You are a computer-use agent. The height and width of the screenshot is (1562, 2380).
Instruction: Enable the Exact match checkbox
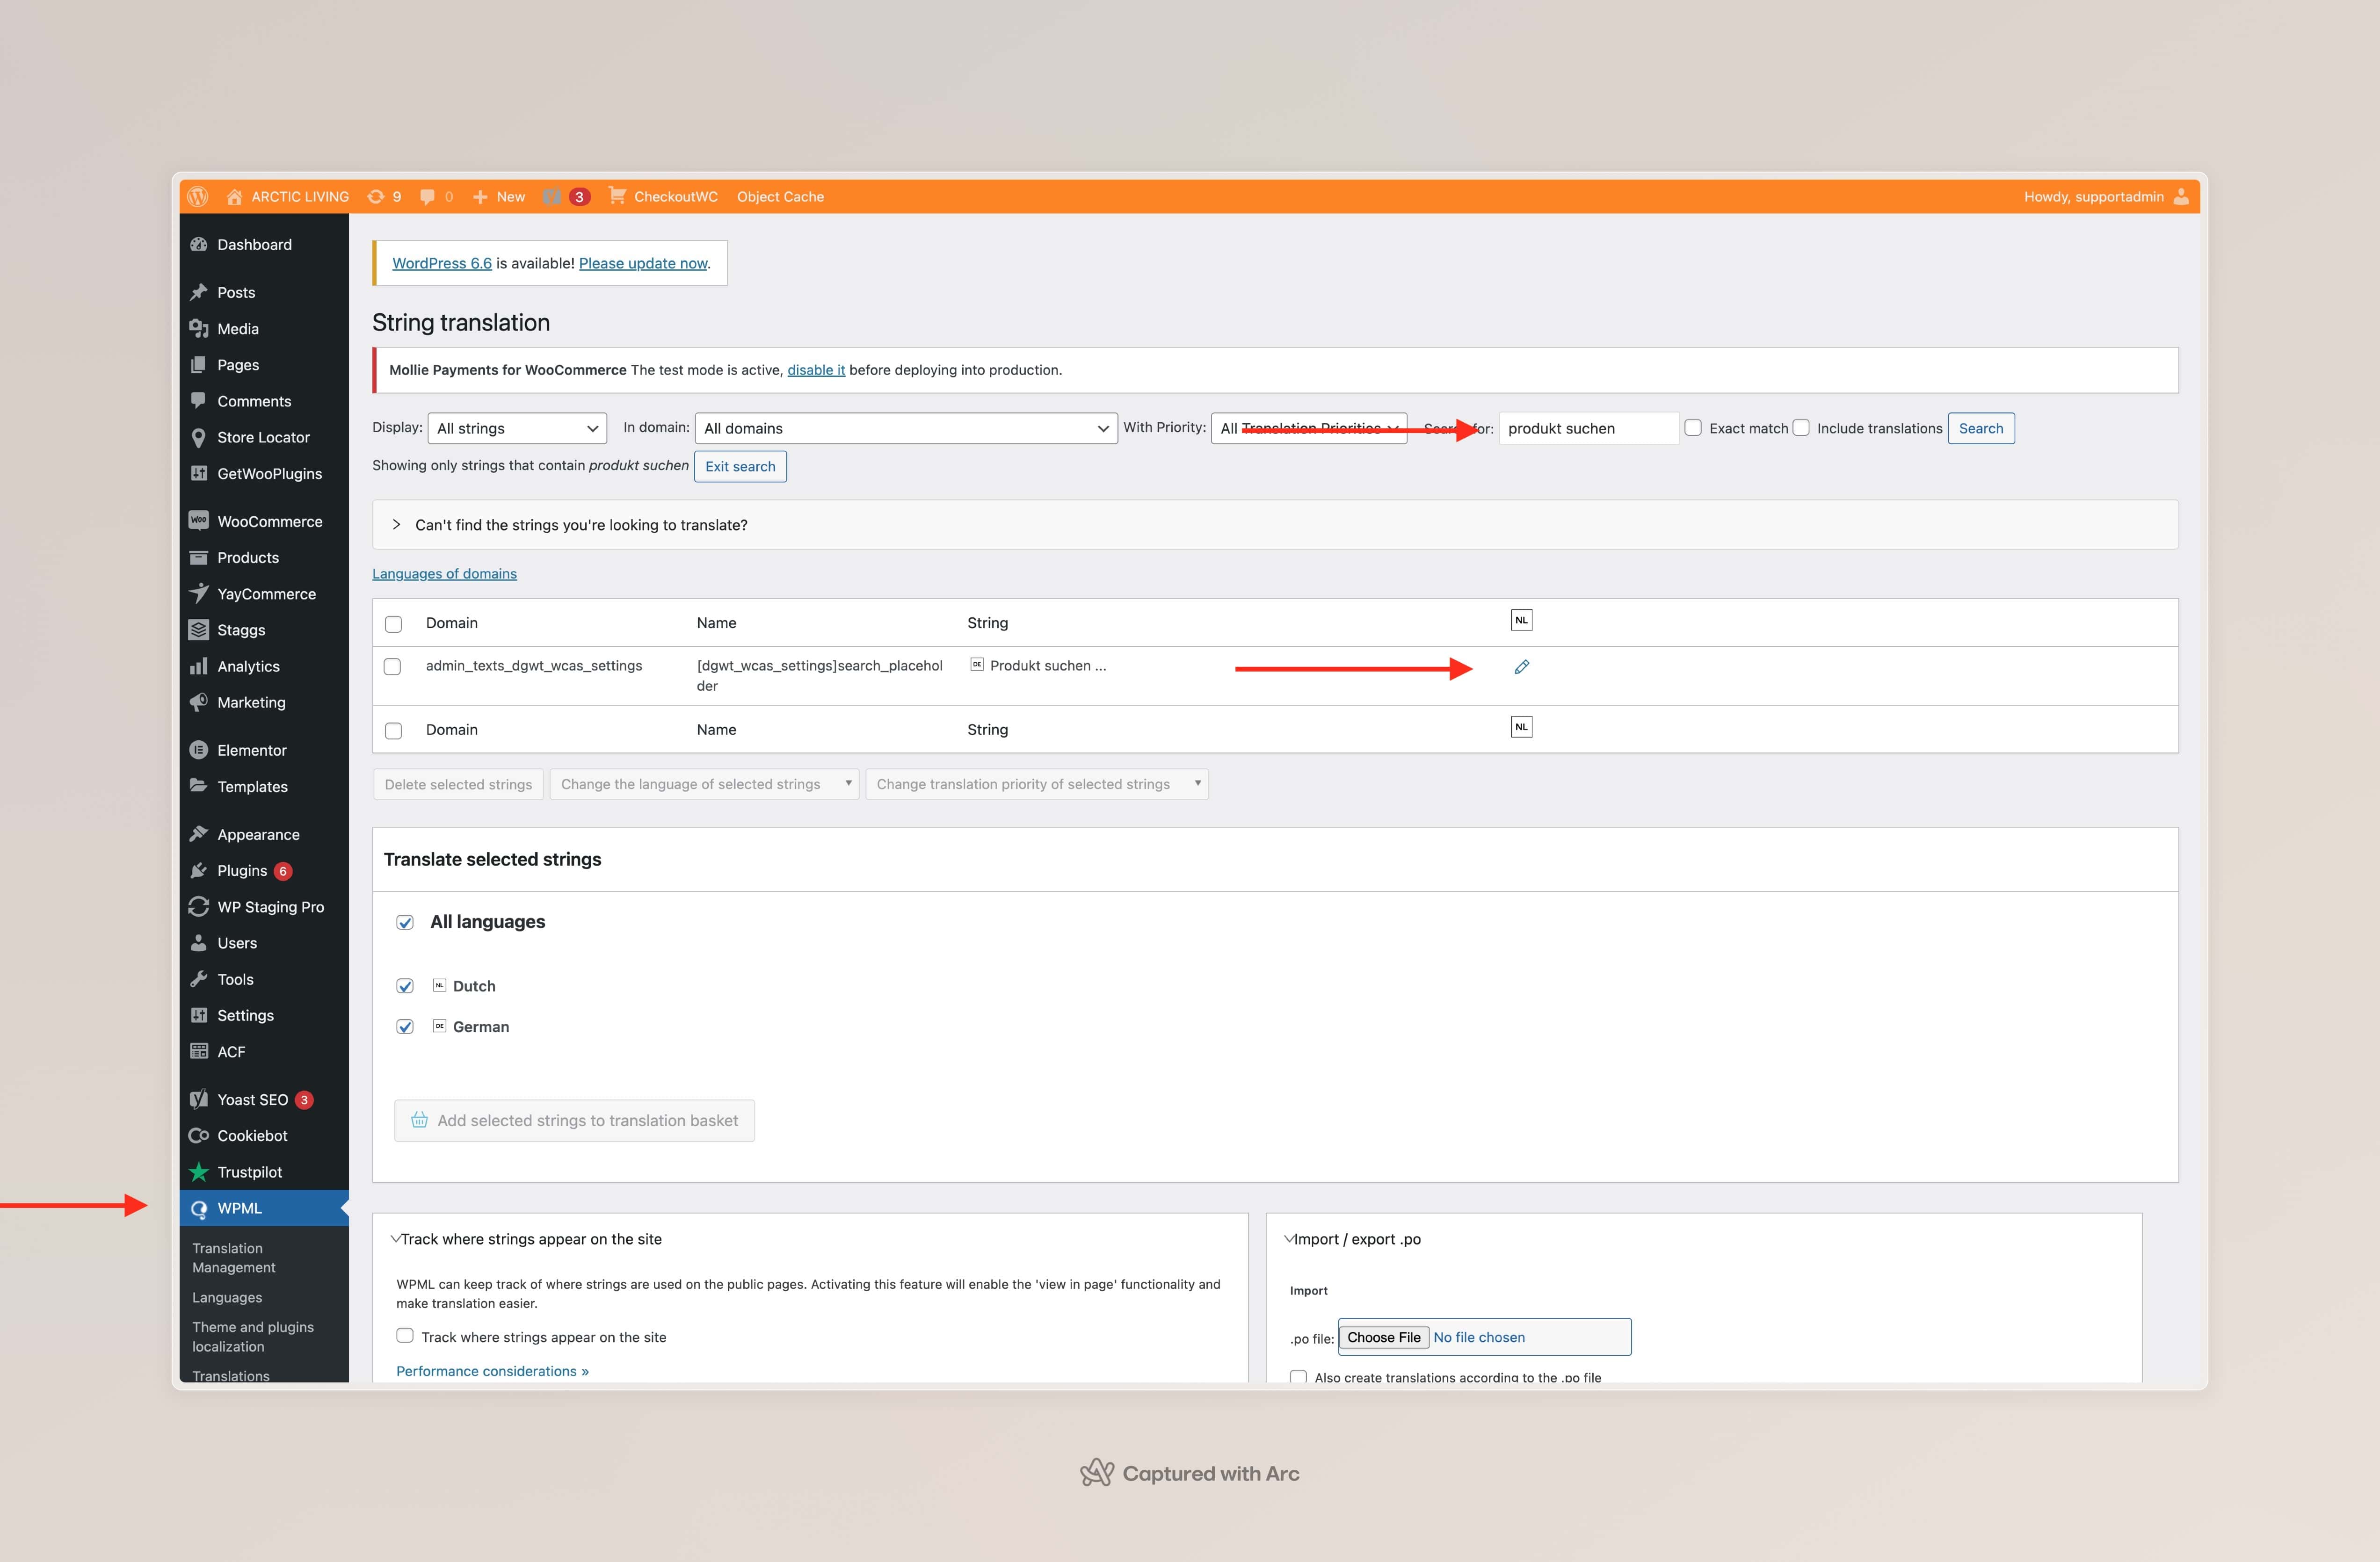tap(1692, 427)
